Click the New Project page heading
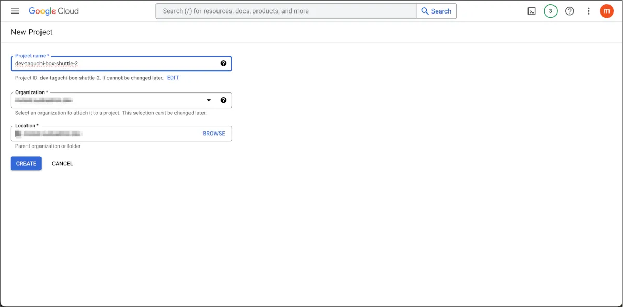Screen dimensions: 623x307 (x=32, y=32)
